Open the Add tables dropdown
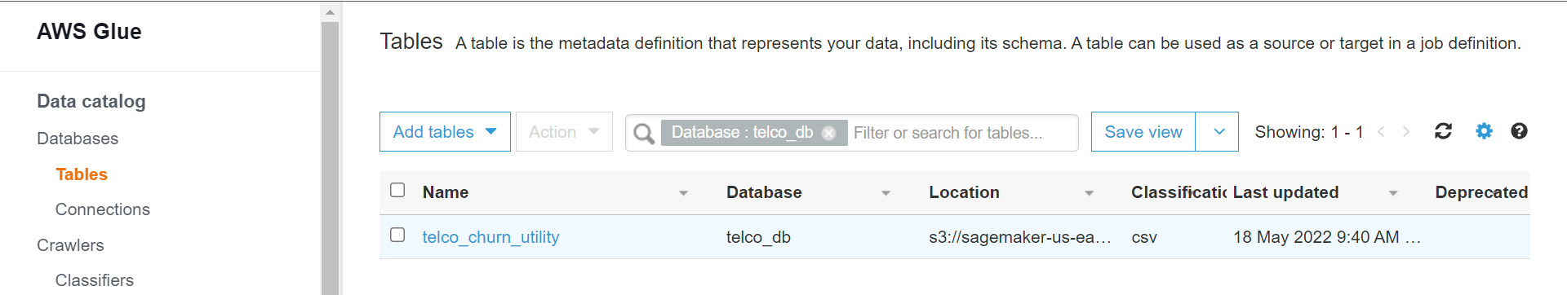 point(445,132)
